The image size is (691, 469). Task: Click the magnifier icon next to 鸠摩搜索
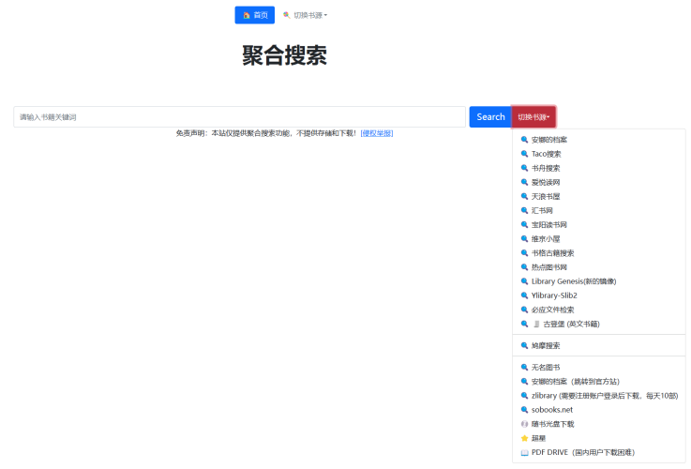(524, 345)
